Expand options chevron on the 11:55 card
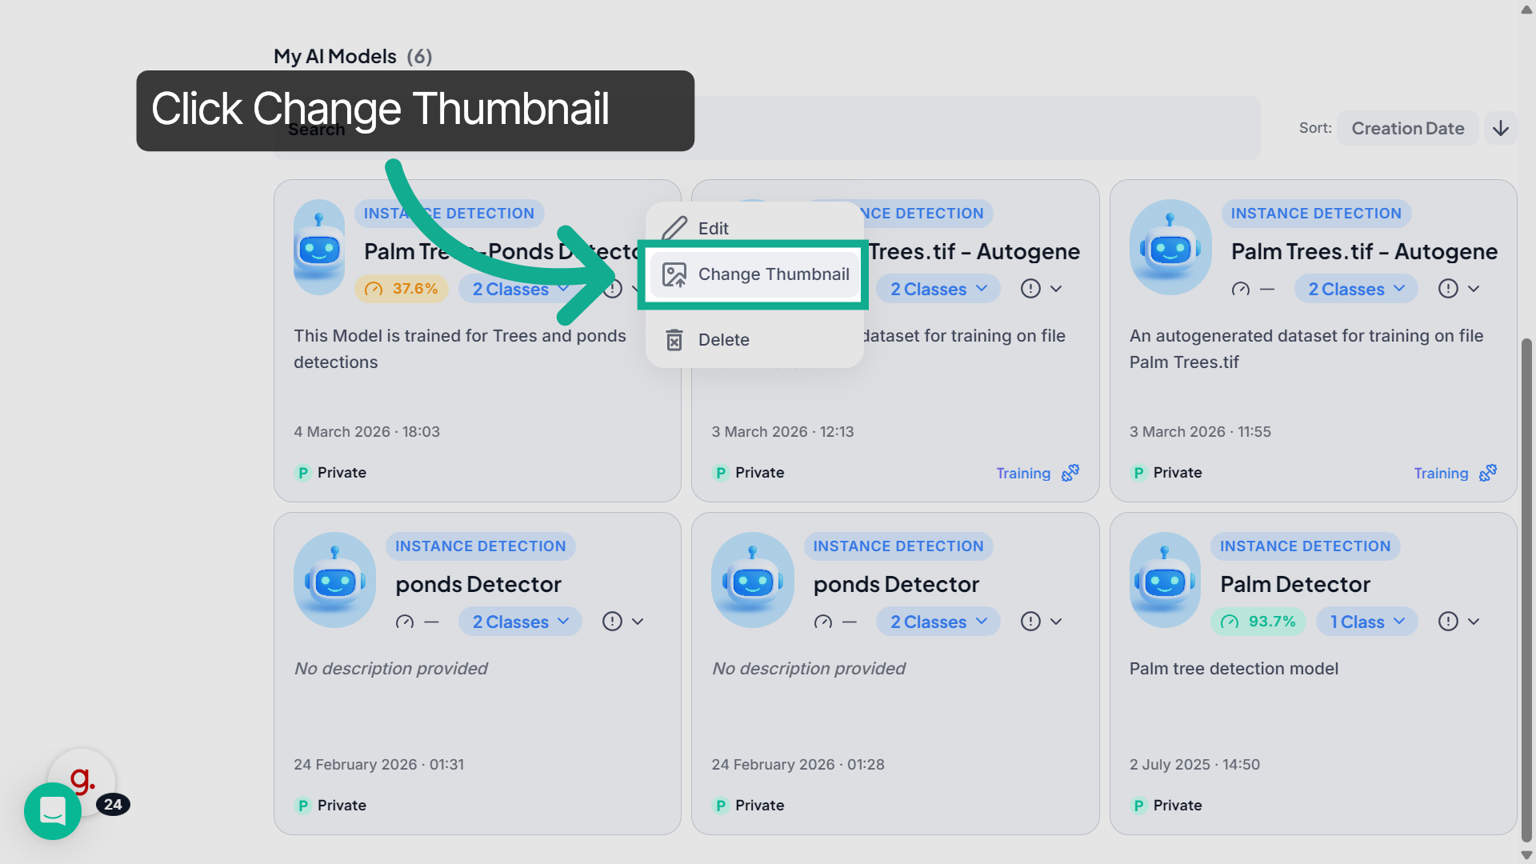 pyautogui.click(x=1474, y=289)
